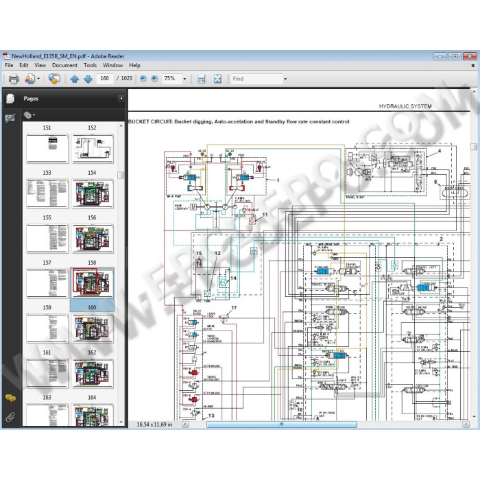The height and width of the screenshot is (480, 480).
Task: Click document vertical scrollbar down arrow
Action: [x=474, y=417]
